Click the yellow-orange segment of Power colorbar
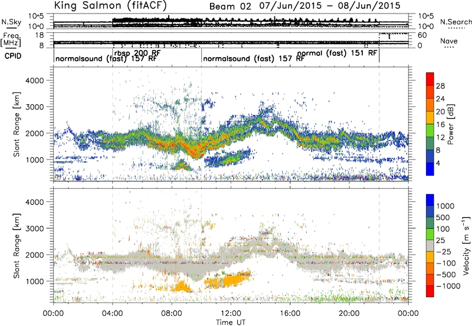Image resolution: width=472 pixels, height=326 pixels. point(430,118)
